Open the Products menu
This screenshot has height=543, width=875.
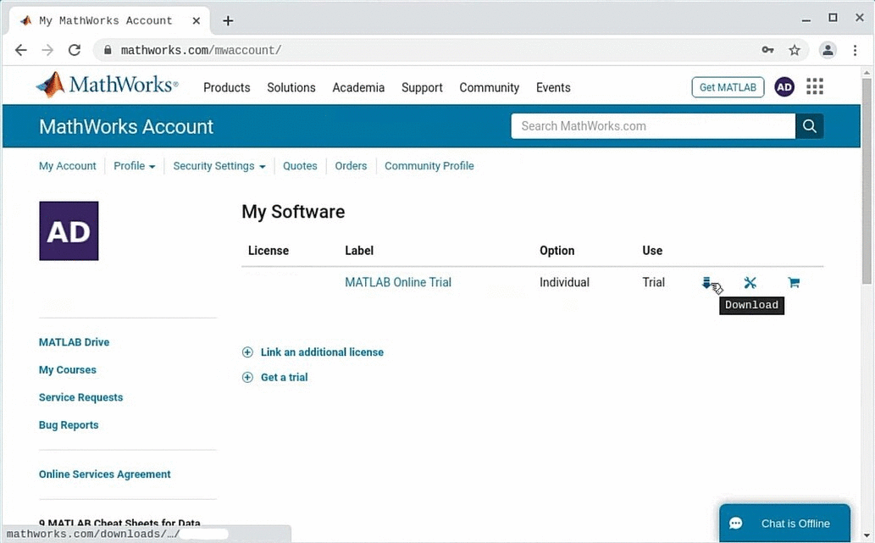point(226,87)
